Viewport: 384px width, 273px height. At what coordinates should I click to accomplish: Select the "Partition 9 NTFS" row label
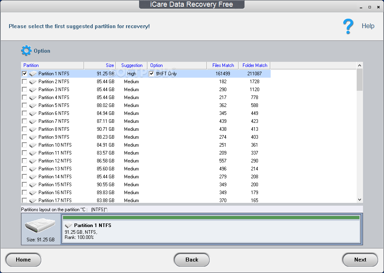54,137
